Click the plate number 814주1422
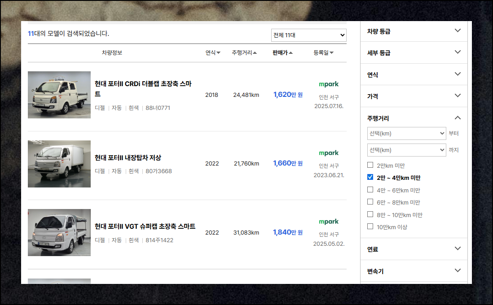Screen dimensions: 493x305 159,240
